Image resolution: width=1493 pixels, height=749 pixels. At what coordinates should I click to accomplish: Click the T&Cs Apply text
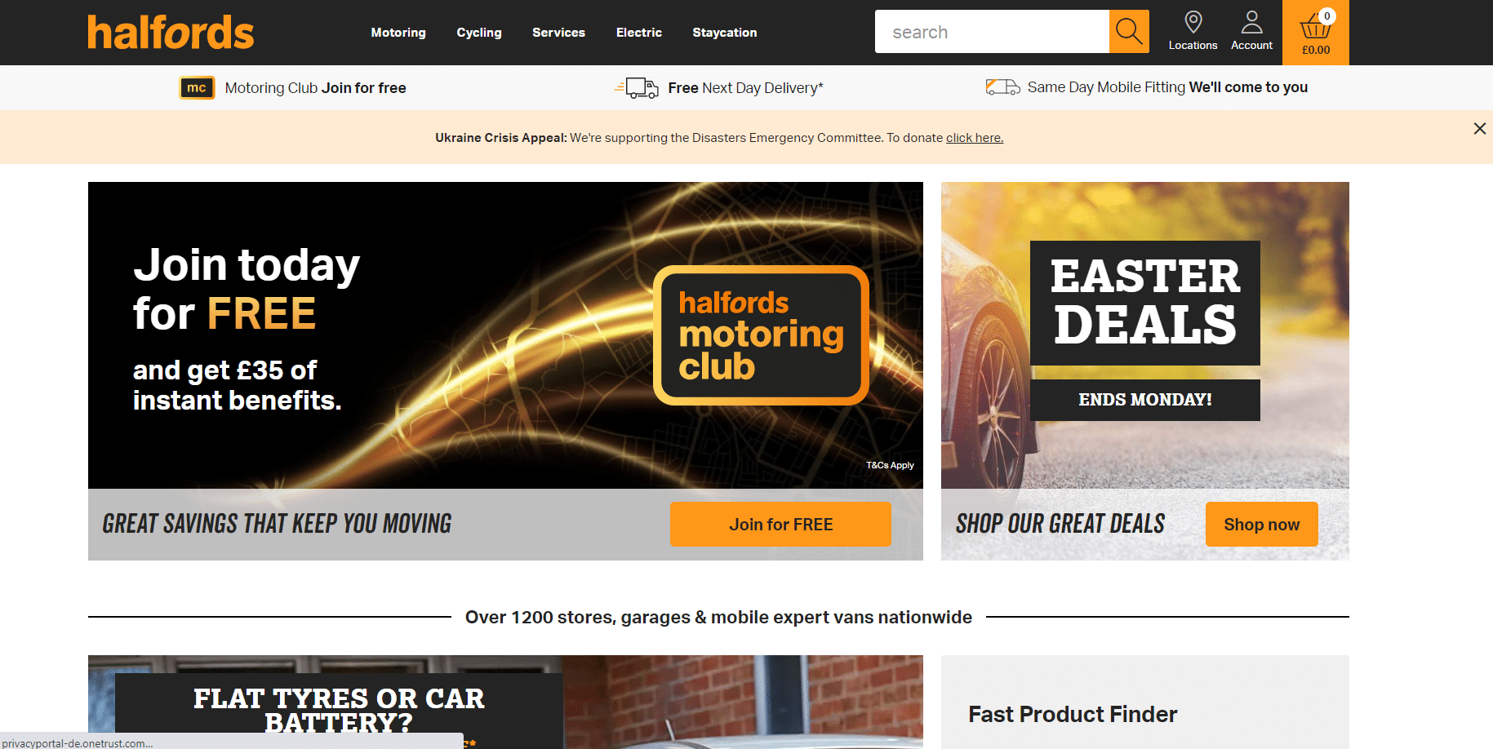(890, 465)
